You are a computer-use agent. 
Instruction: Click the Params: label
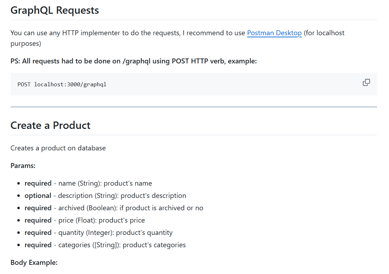point(23,166)
